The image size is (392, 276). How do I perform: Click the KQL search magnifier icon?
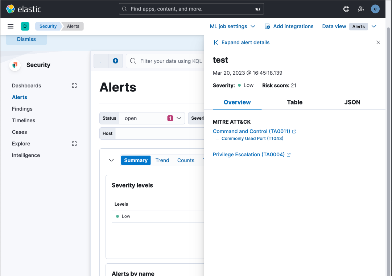tap(133, 61)
